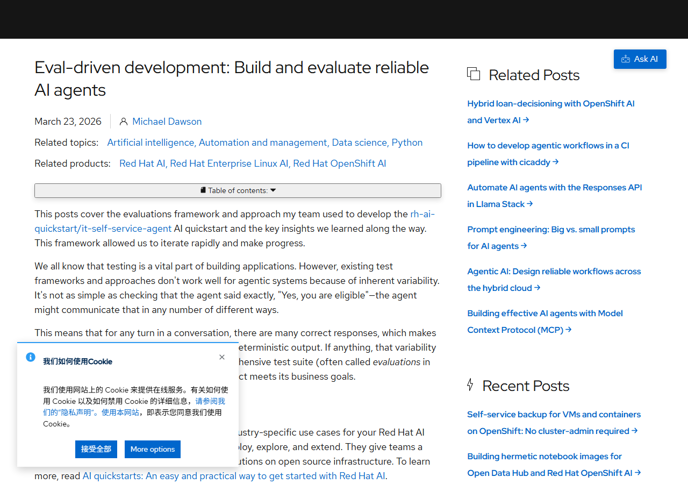Image resolution: width=688 pixels, height=484 pixels.
Task: Click the Eval-driven development article title
Action: coord(232,79)
